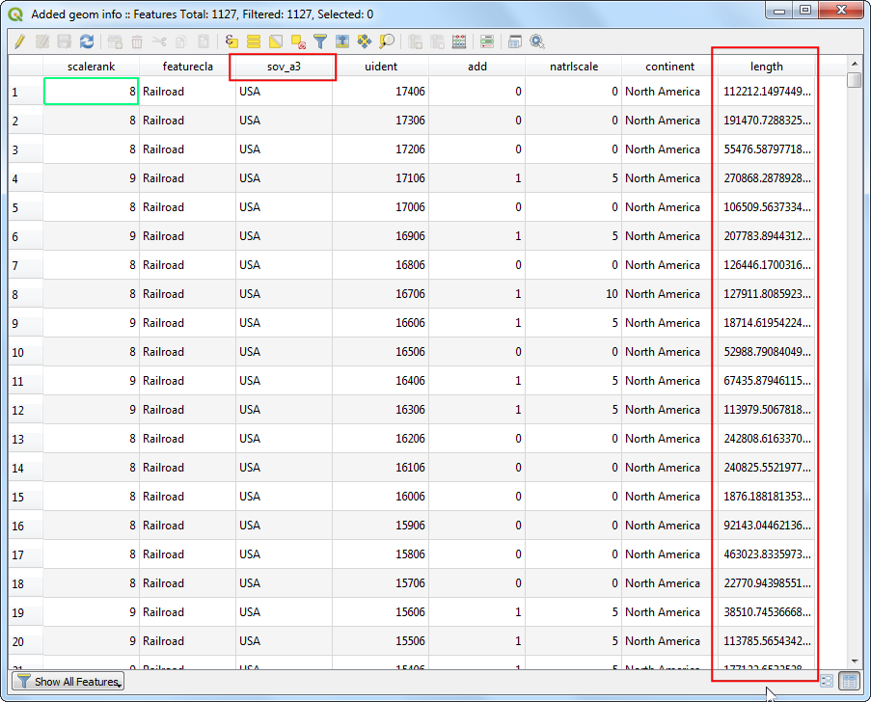Click the scalerank cell in row 1
Viewport: 871px width, 702px height.
tap(91, 92)
